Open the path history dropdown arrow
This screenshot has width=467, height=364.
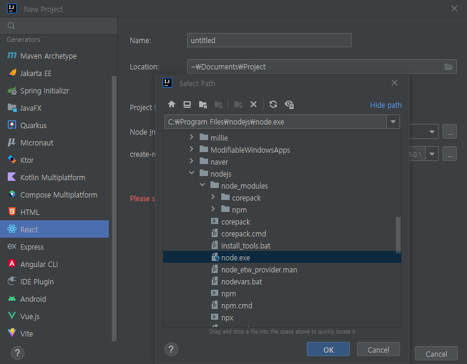(x=393, y=122)
